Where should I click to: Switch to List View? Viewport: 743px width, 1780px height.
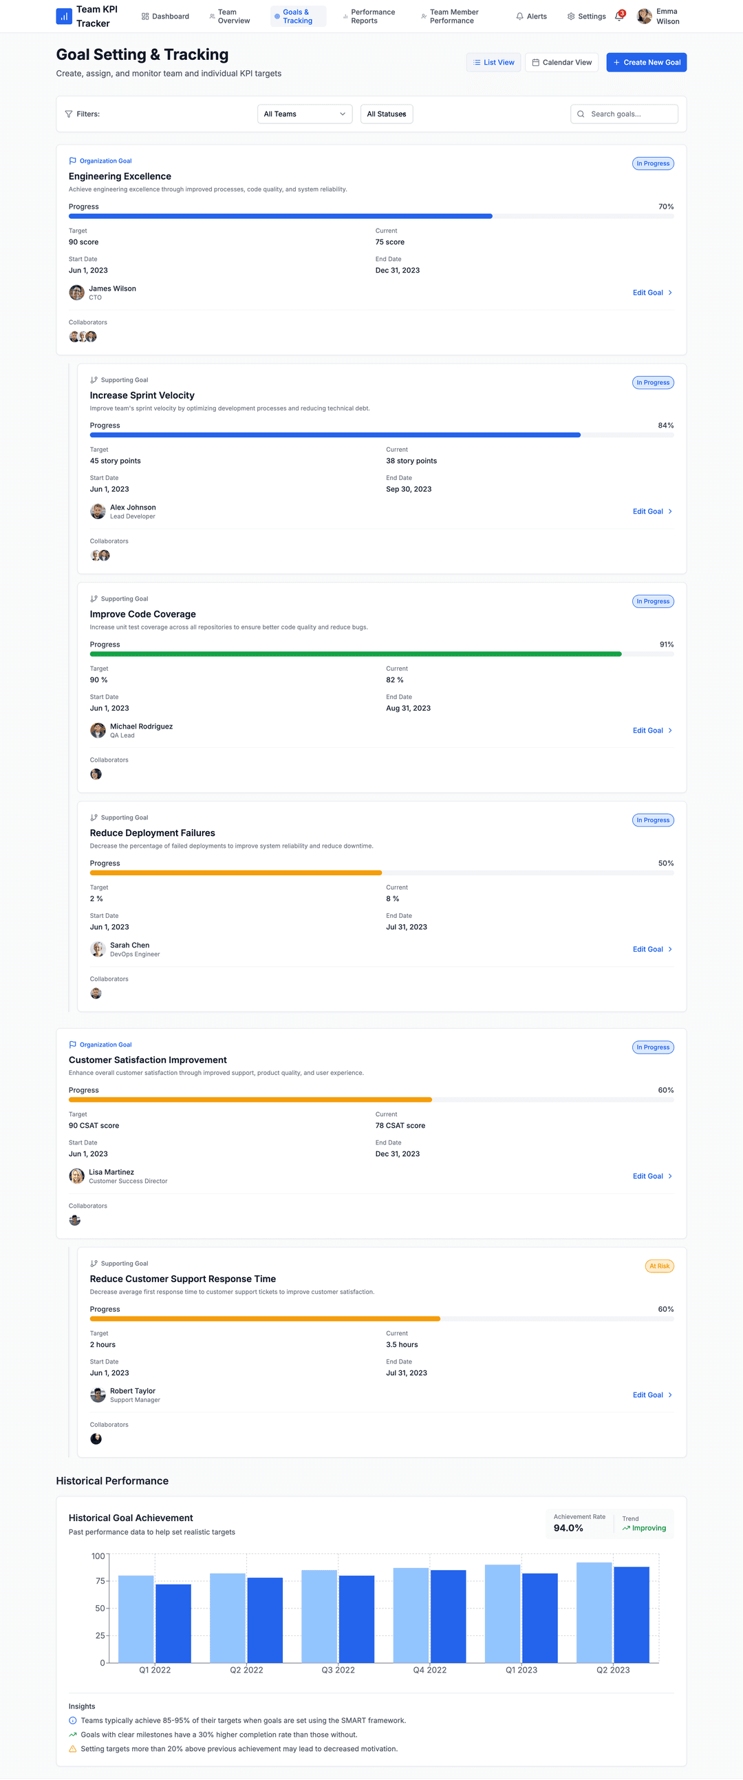pyautogui.click(x=494, y=62)
